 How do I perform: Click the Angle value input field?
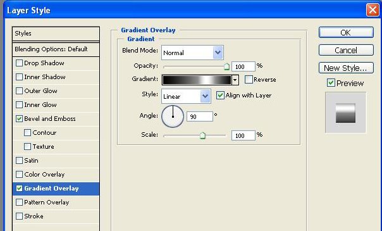click(x=200, y=116)
